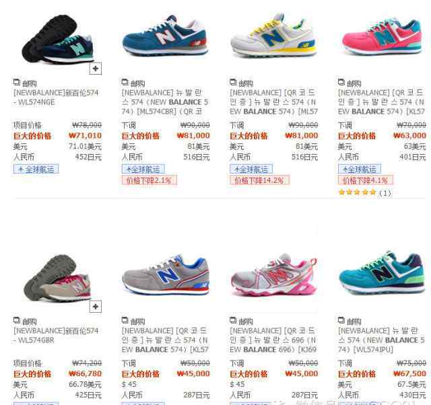The width and height of the screenshot is (431, 405).
Task: Click the mail-order icon above 696 shoe listing
Action: click(x=233, y=320)
